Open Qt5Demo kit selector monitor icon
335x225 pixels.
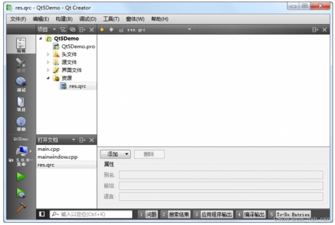tap(22, 151)
